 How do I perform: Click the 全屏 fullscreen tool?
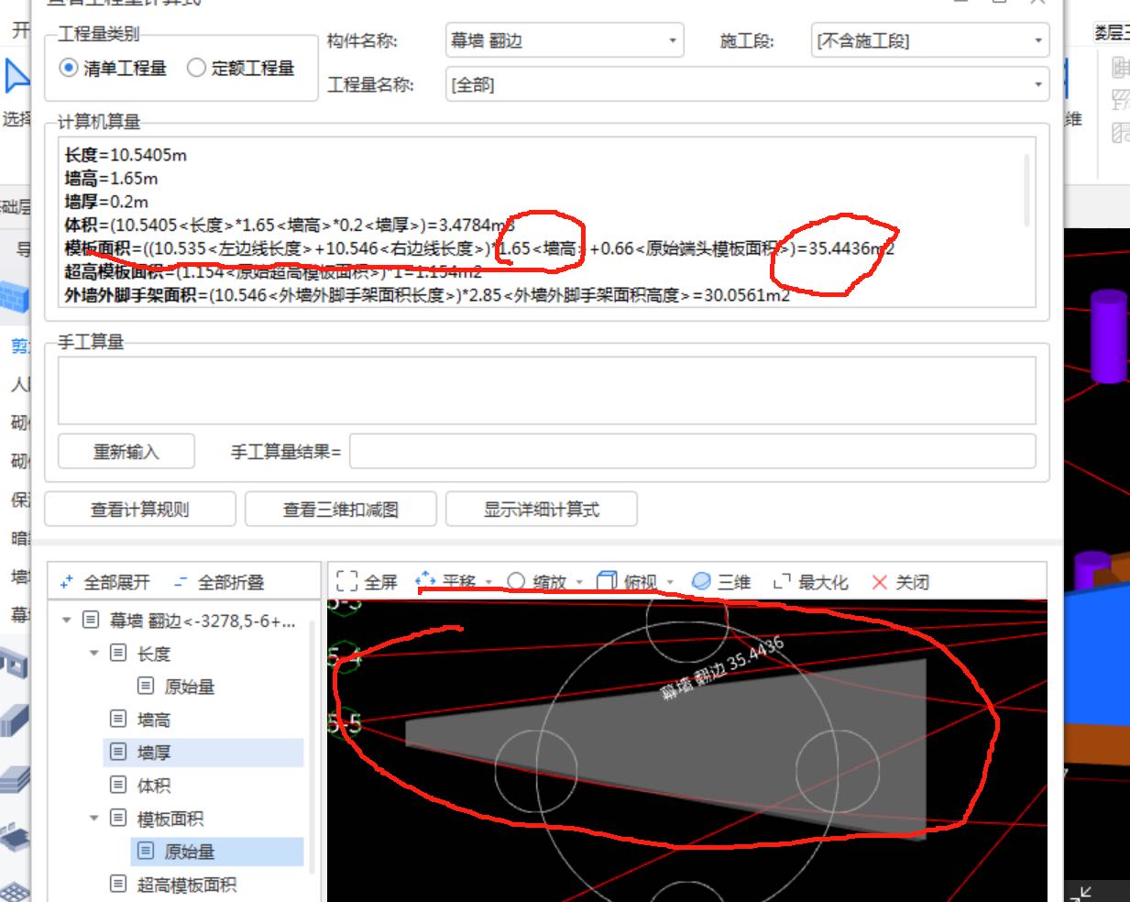(367, 582)
